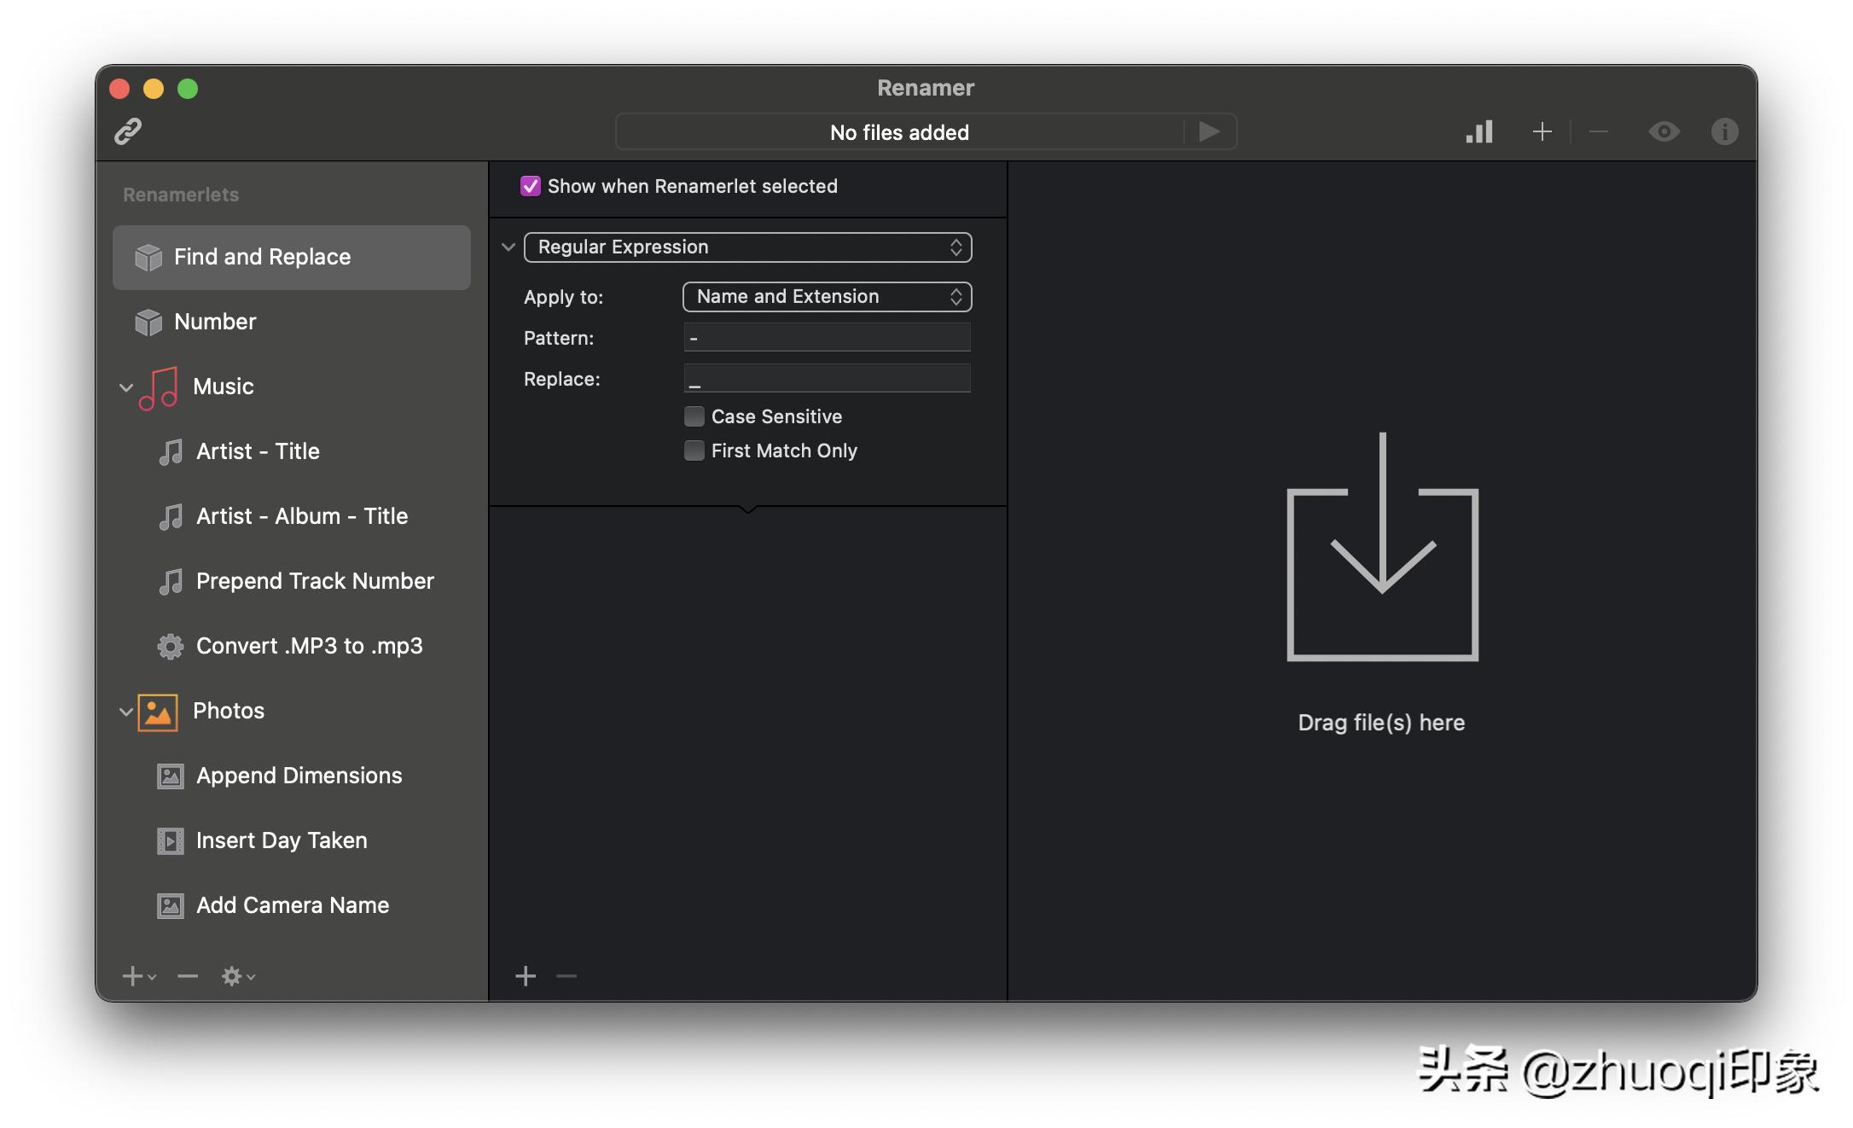Enable First Match Only checkbox
The width and height of the screenshot is (1853, 1128).
tap(694, 451)
